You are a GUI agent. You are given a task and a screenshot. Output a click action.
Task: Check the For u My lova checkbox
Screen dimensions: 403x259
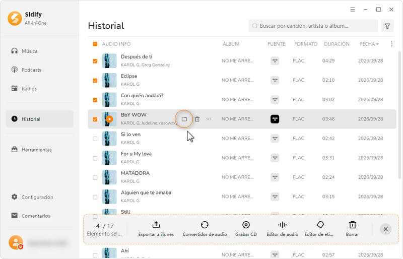[95, 158]
